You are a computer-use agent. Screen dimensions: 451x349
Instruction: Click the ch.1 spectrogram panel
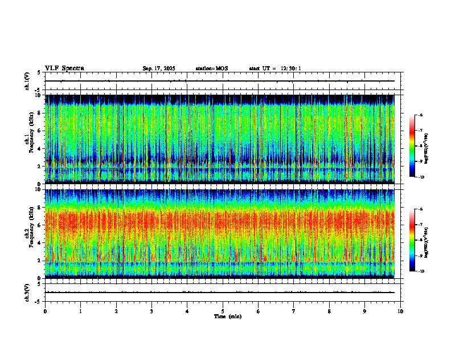[x=220, y=139]
